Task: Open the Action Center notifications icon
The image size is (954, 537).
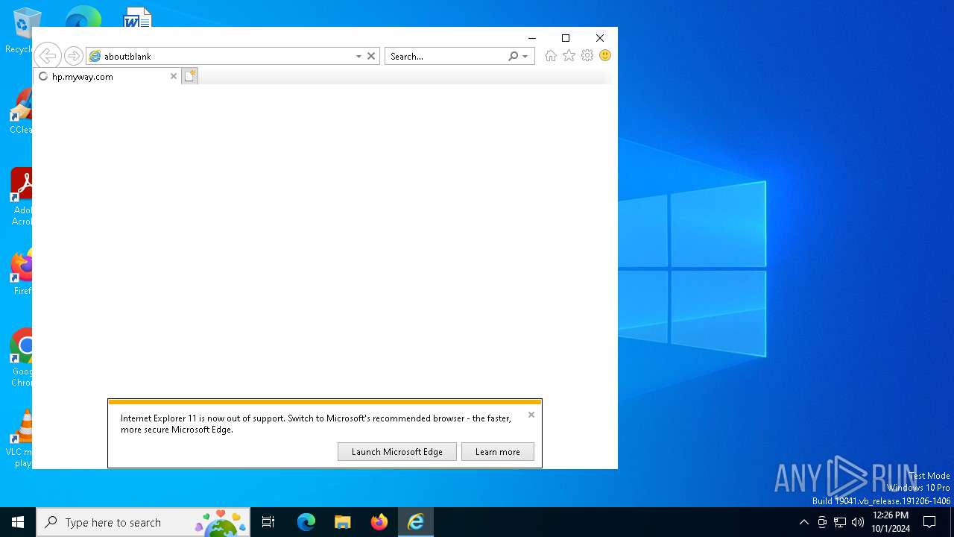Action: (x=929, y=522)
